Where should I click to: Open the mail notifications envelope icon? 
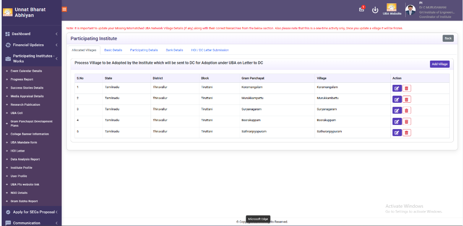coord(362,10)
